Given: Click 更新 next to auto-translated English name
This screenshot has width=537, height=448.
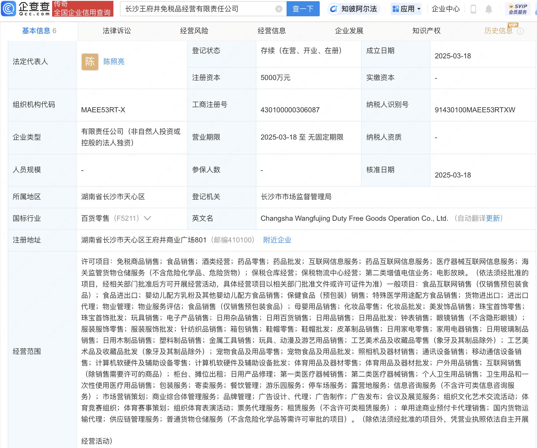Looking at the screenshot, I should [493, 218].
